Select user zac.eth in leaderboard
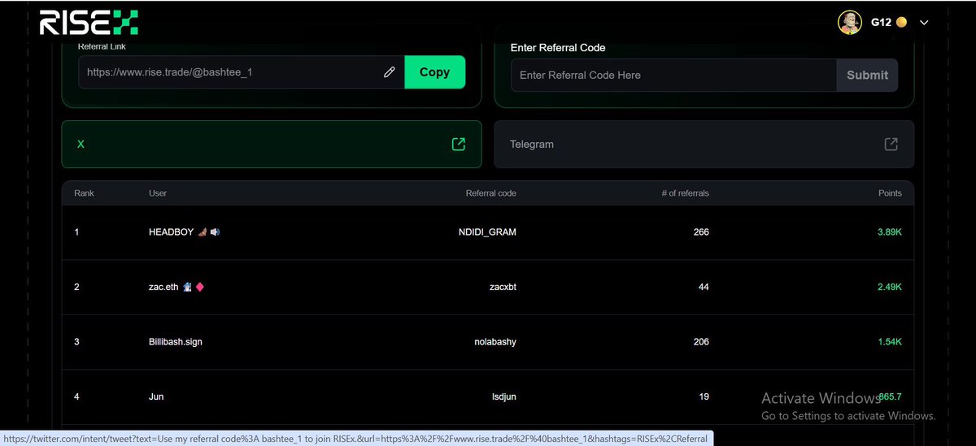Image resolution: width=976 pixels, height=446 pixels. (163, 287)
